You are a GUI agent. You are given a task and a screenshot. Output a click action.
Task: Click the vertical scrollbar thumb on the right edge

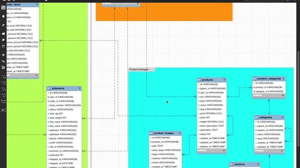298,99
